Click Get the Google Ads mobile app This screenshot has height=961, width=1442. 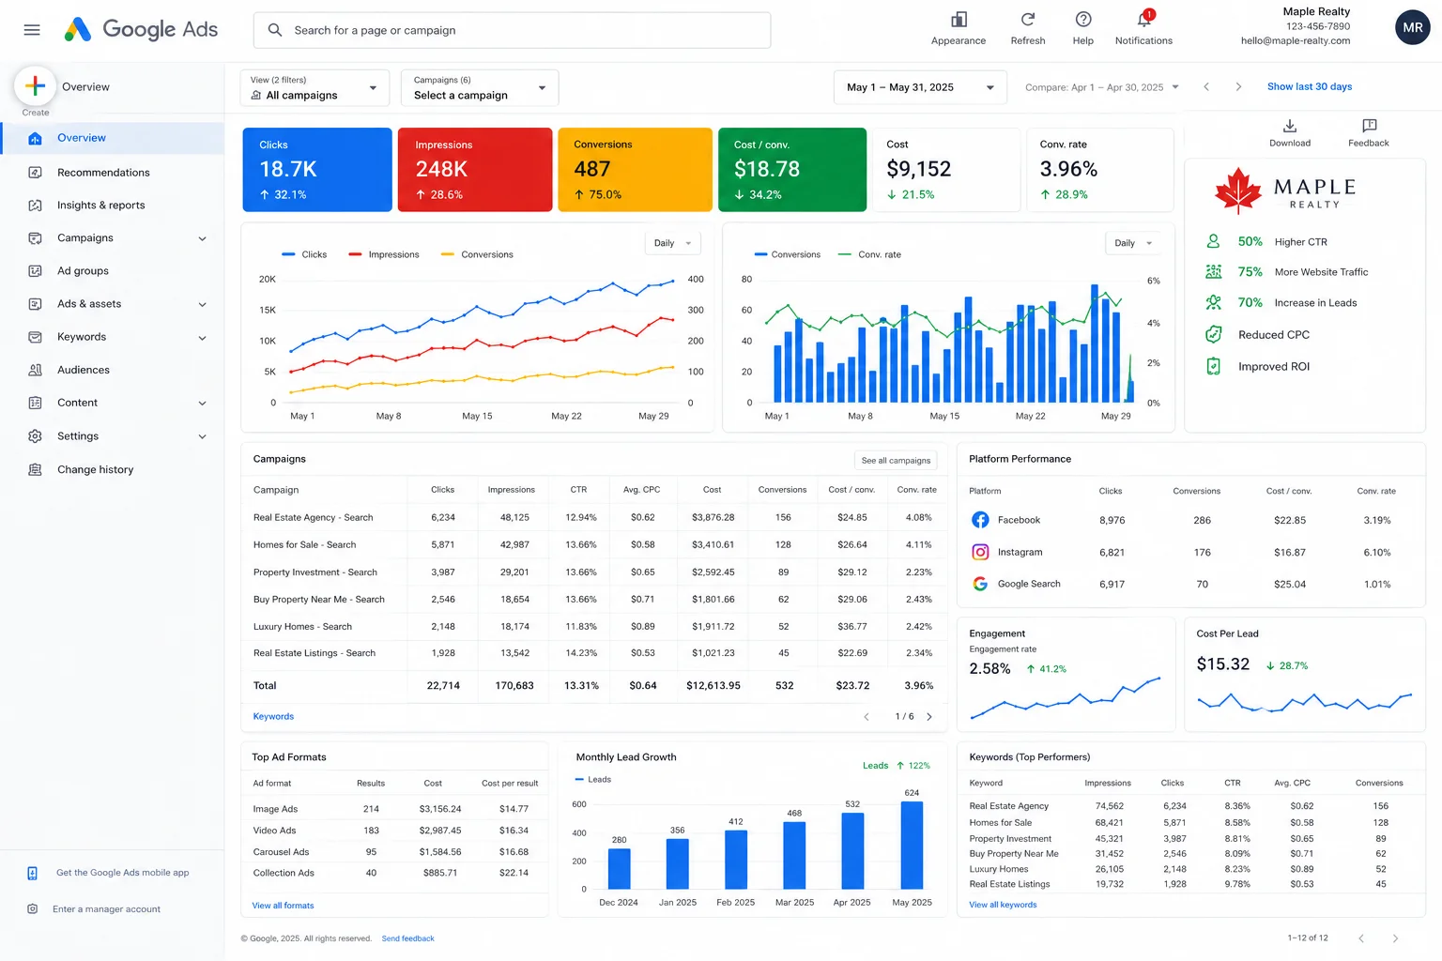[122, 873]
